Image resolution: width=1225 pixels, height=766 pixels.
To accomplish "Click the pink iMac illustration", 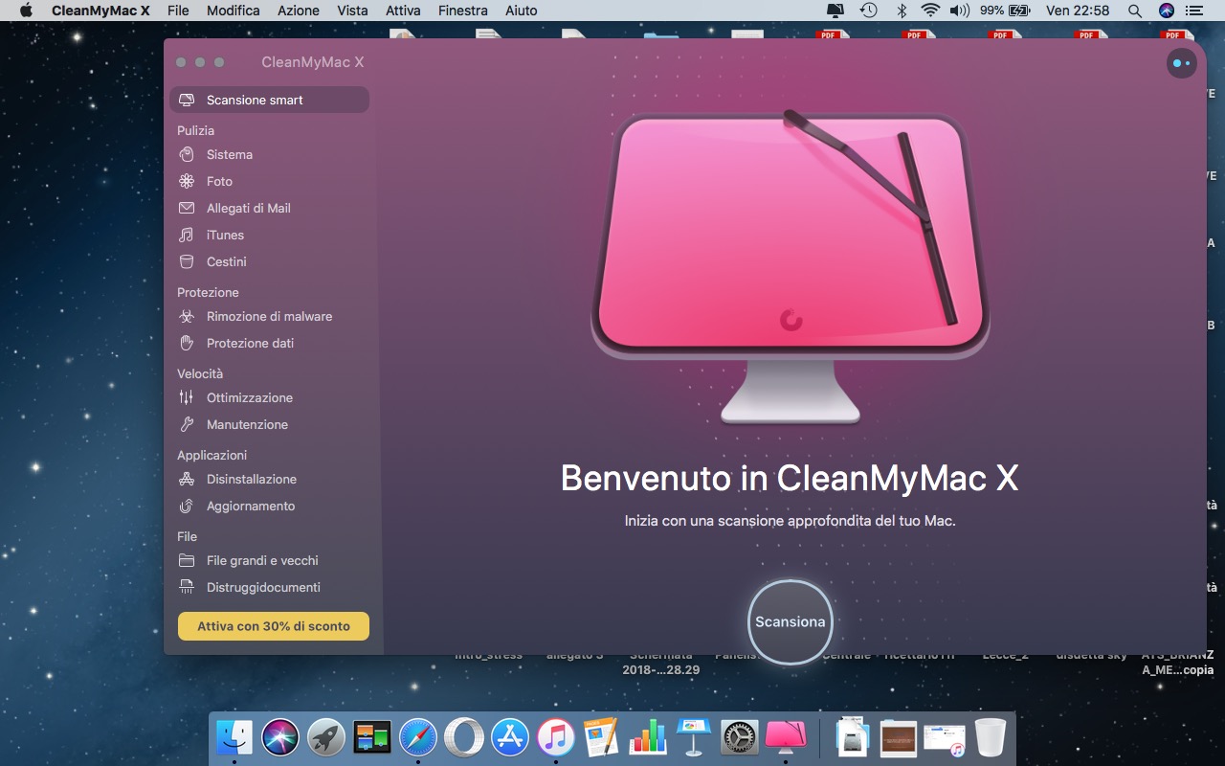I will [x=791, y=266].
